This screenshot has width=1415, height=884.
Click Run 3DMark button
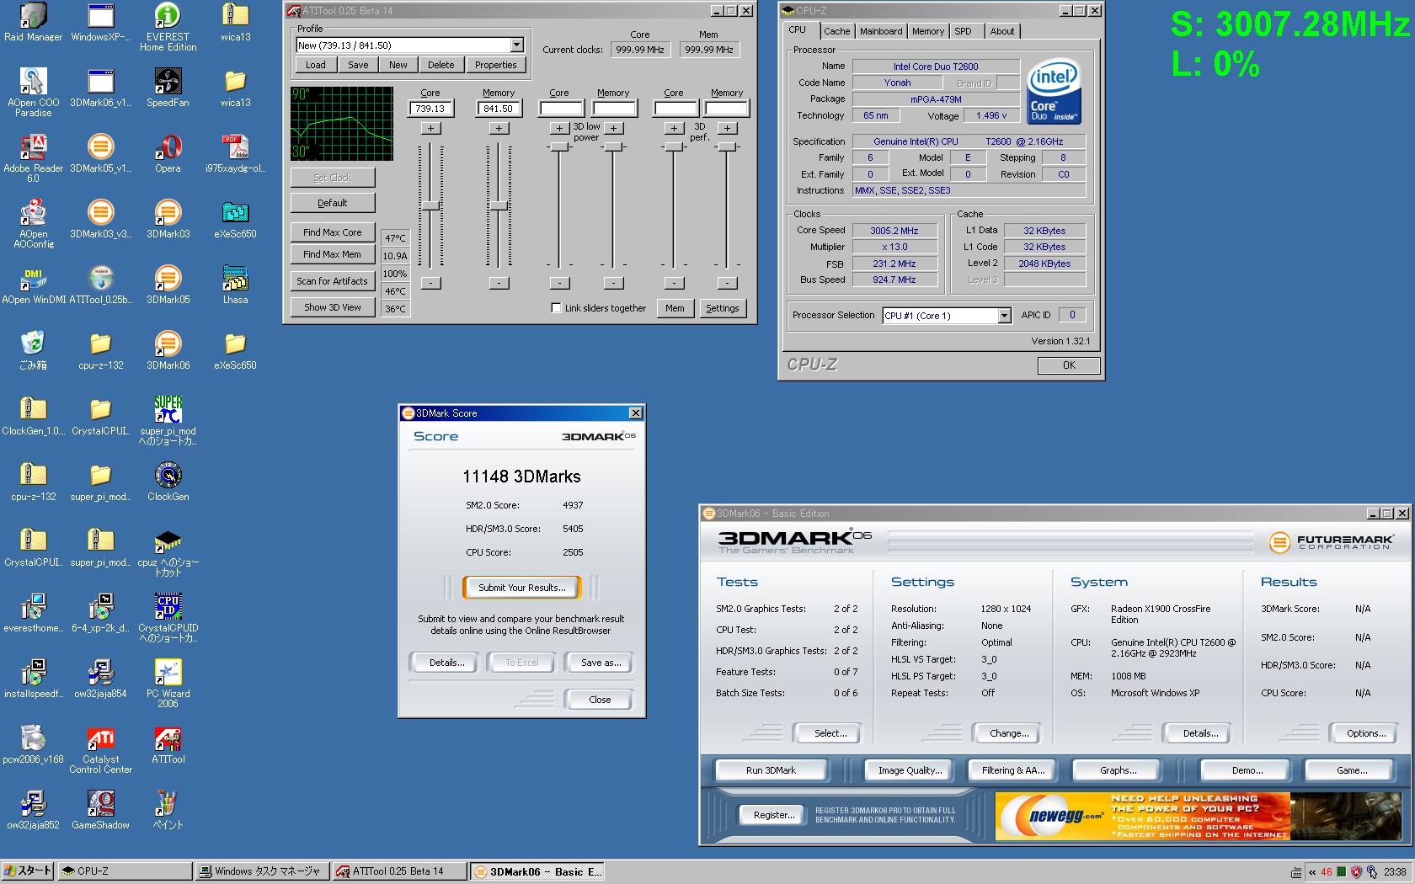[x=771, y=770]
